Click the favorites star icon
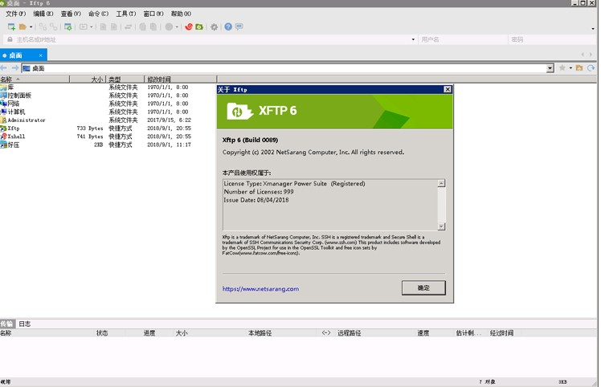The image size is (601, 387). [x=562, y=68]
